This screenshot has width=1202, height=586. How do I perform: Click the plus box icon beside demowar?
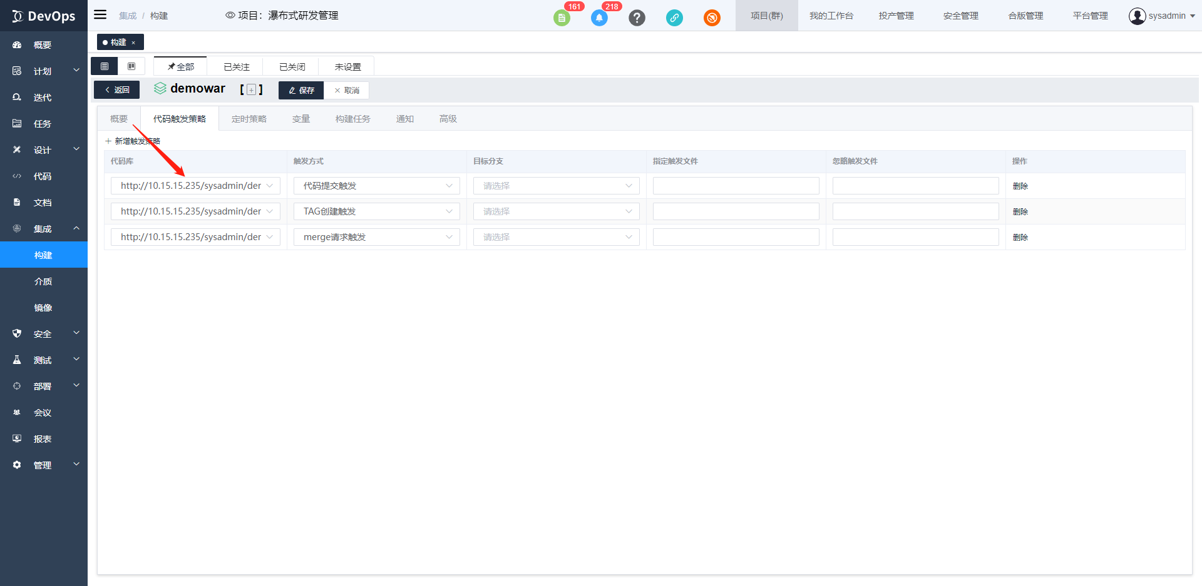(251, 90)
